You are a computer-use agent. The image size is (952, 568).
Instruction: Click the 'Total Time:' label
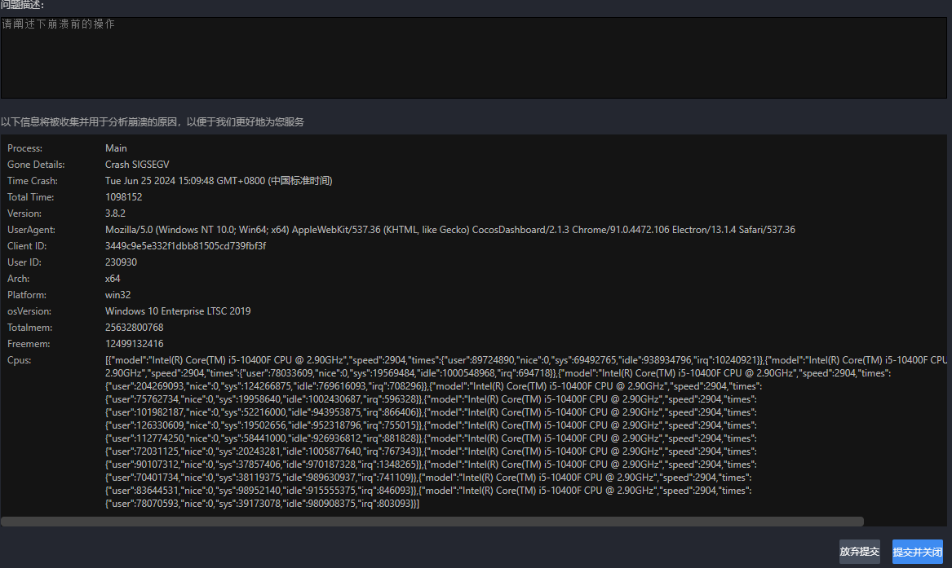pyautogui.click(x=30, y=197)
